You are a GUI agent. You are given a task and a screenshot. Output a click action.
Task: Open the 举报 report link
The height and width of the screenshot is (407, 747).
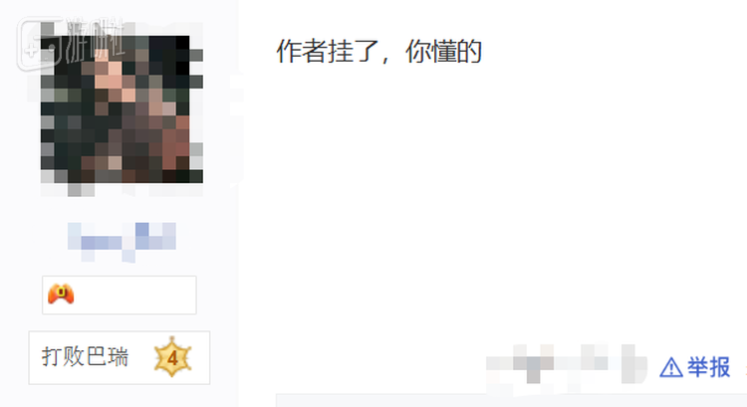[708, 367]
